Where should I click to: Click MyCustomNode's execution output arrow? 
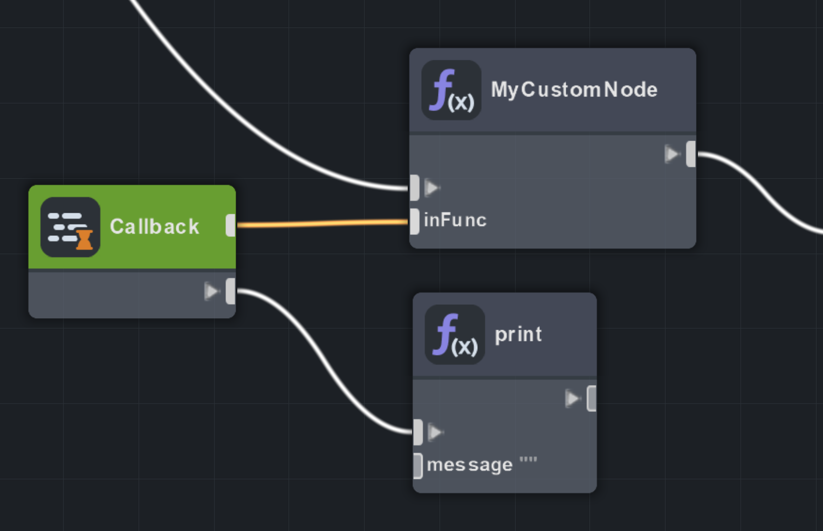pos(671,154)
